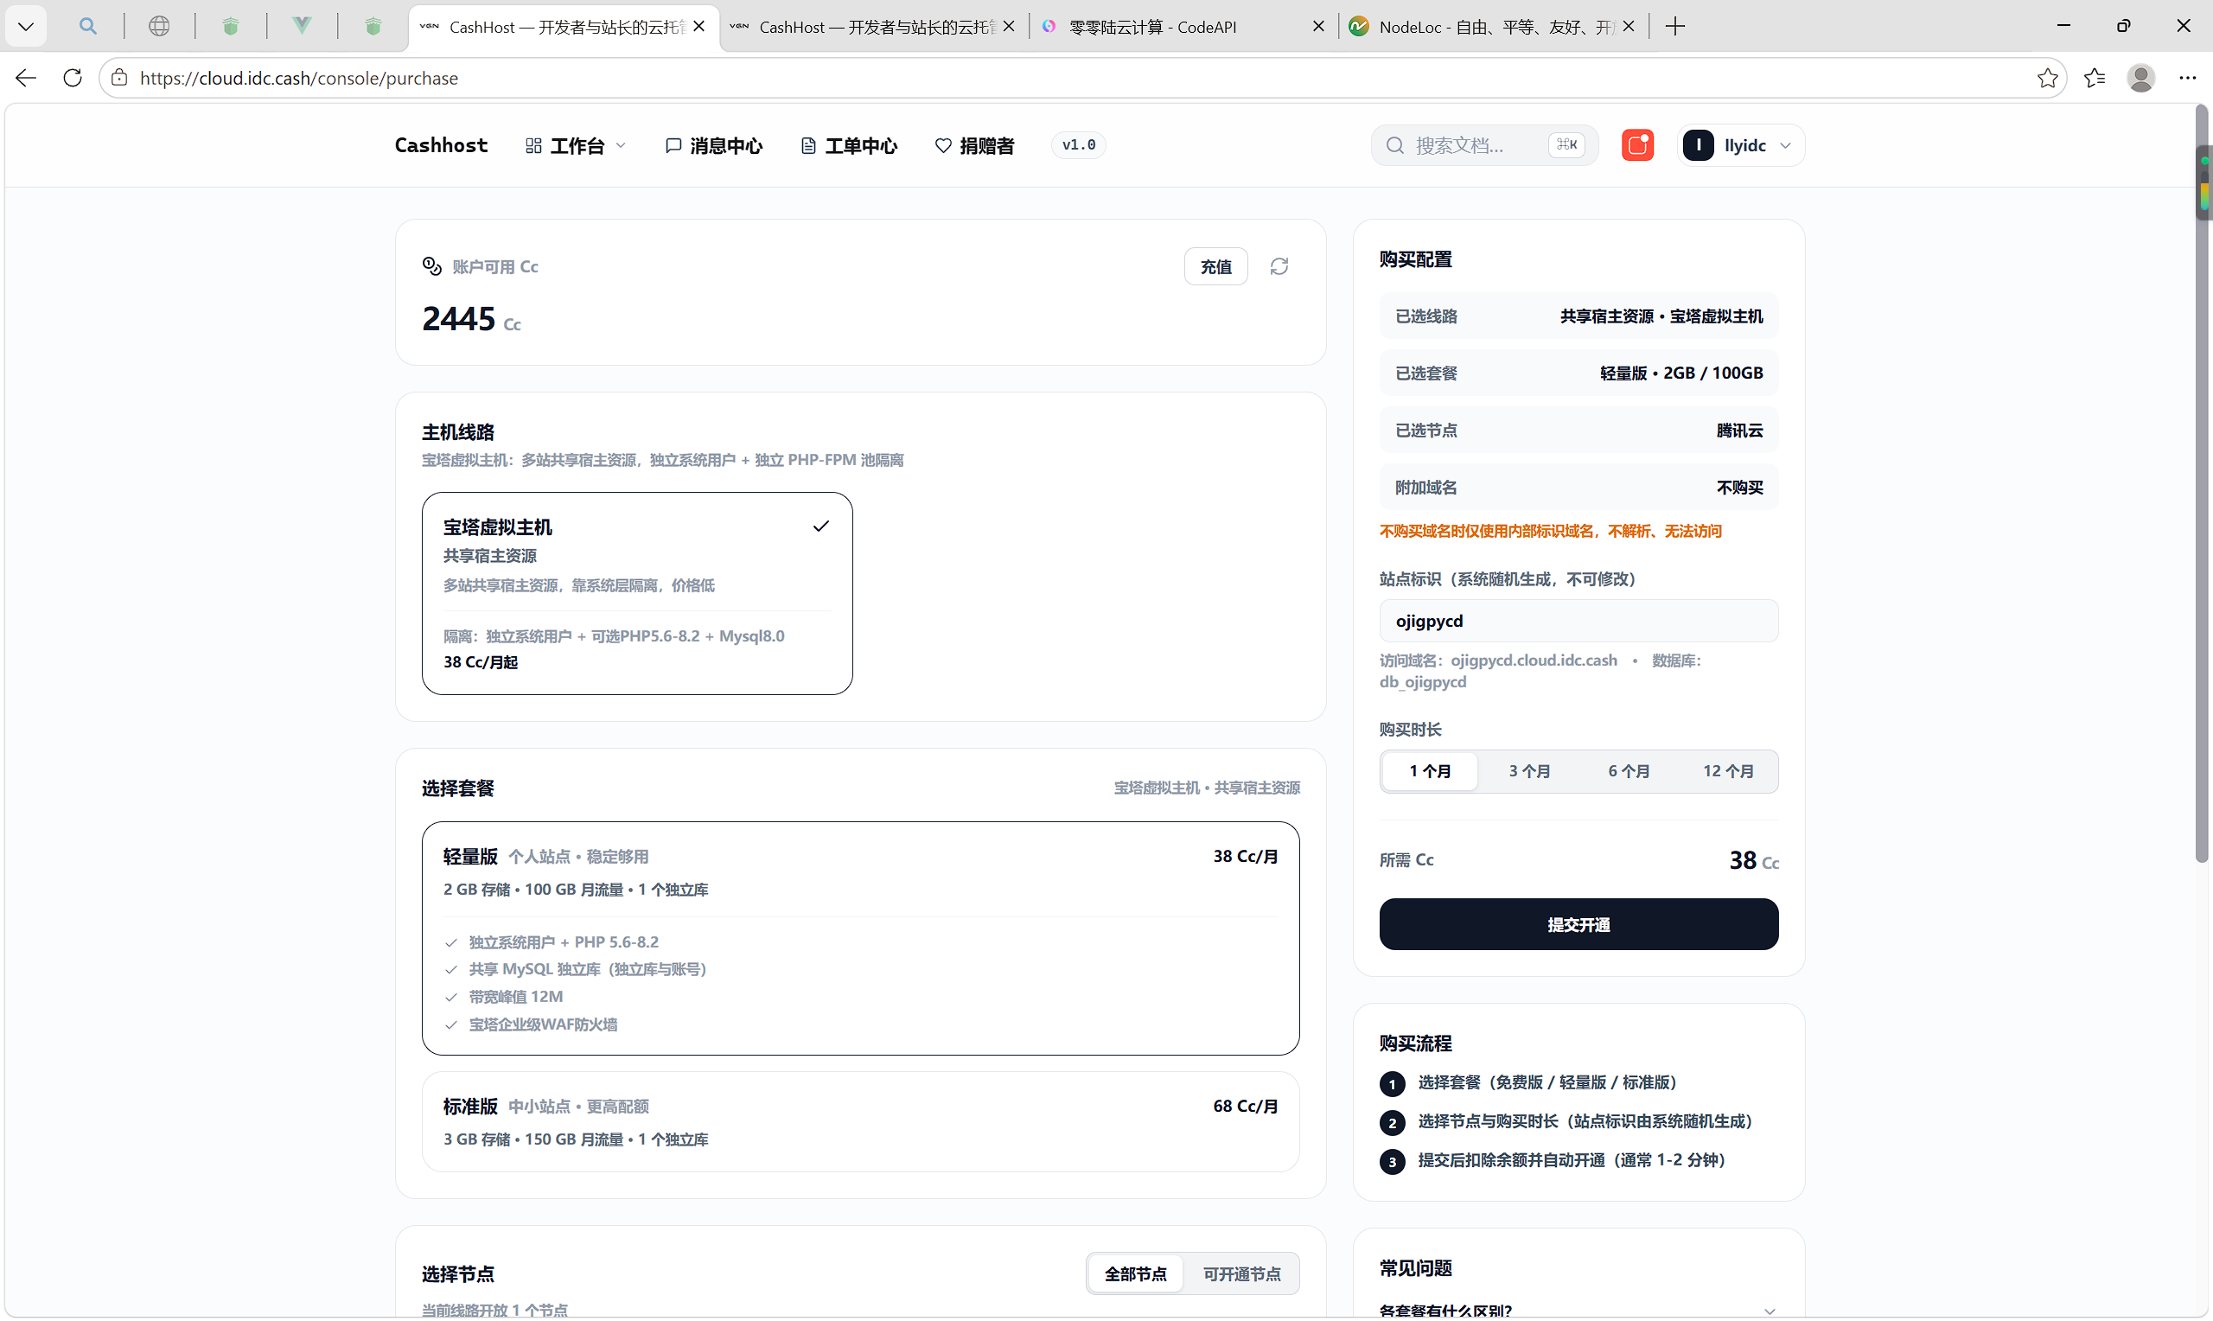Image resolution: width=2213 pixels, height=1321 pixels.
Task: Click the 充值 button
Action: (1215, 266)
